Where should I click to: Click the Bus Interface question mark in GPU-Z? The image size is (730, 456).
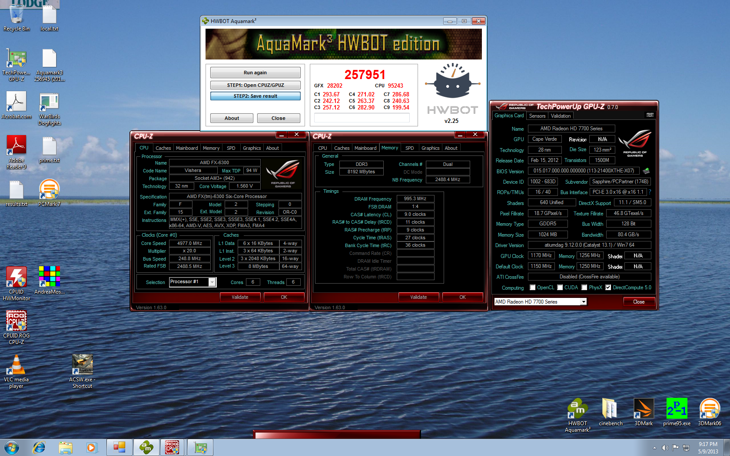pyautogui.click(x=650, y=192)
